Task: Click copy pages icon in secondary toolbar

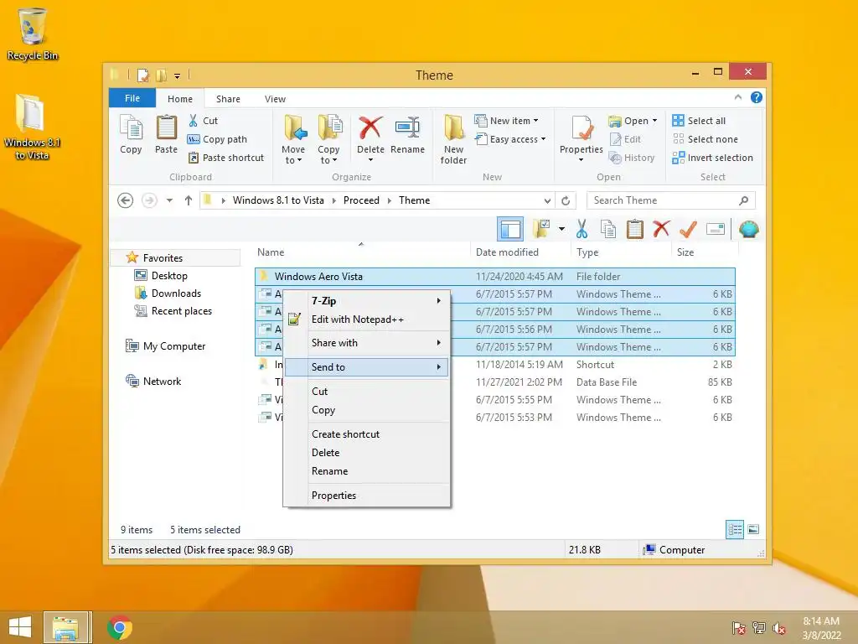Action: pyautogui.click(x=608, y=229)
